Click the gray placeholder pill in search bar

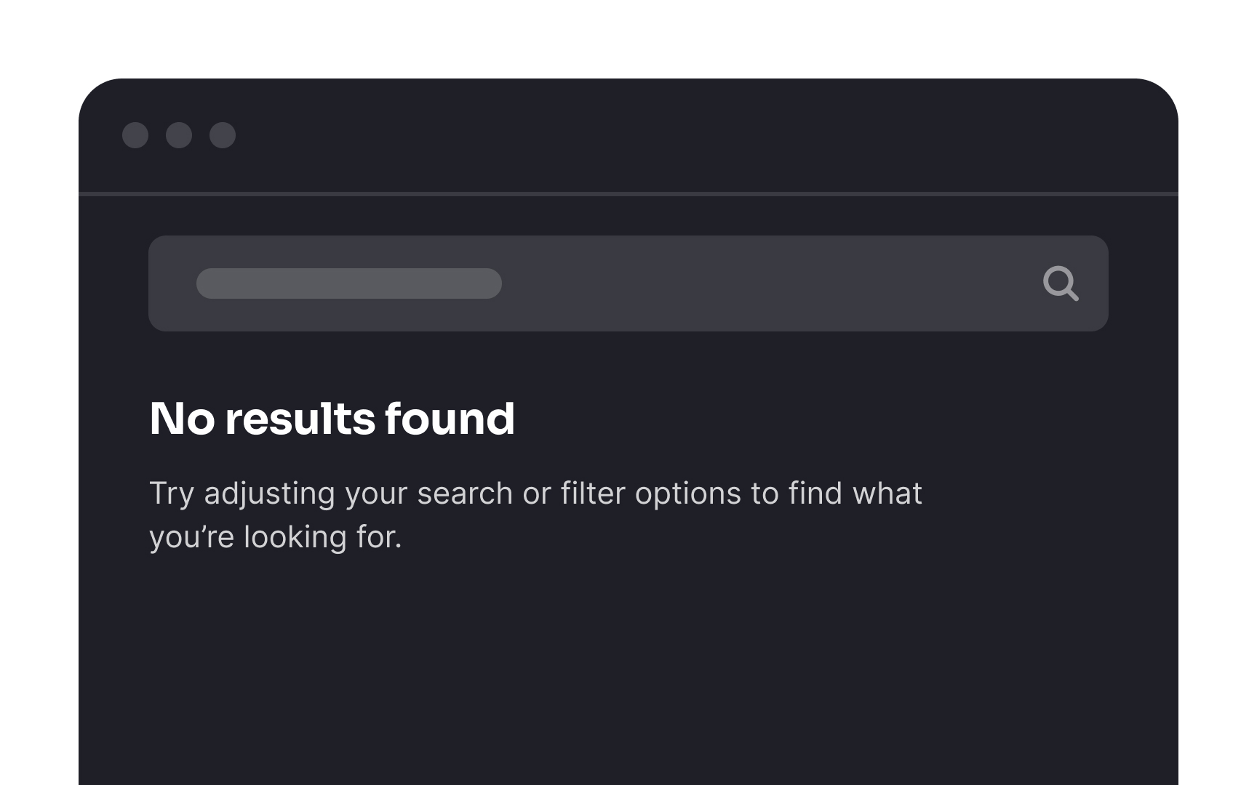348,283
